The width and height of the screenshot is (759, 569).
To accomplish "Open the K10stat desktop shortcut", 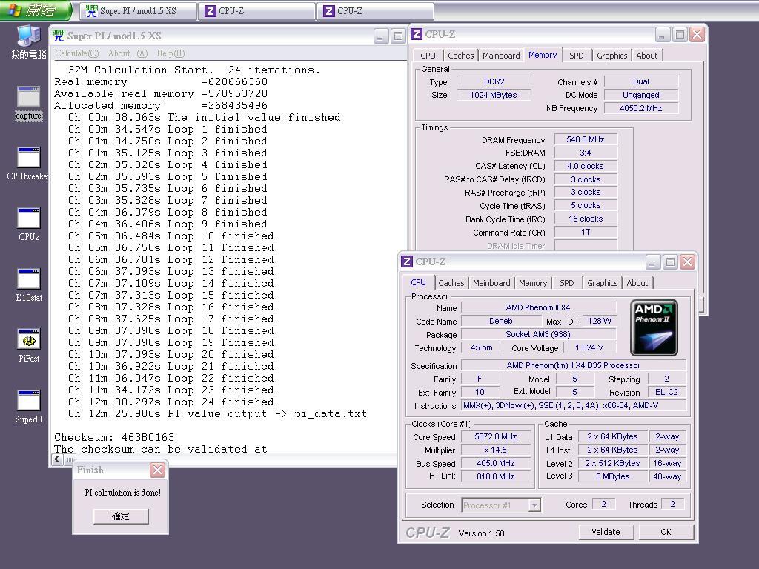I will click(x=29, y=285).
